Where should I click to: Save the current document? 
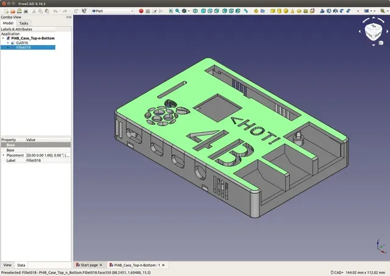click(x=19, y=11)
